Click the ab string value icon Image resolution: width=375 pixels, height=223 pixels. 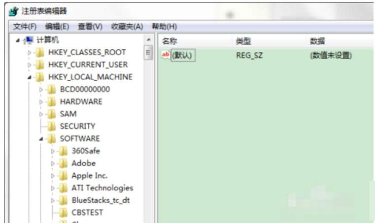pyautogui.click(x=166, y=55)
